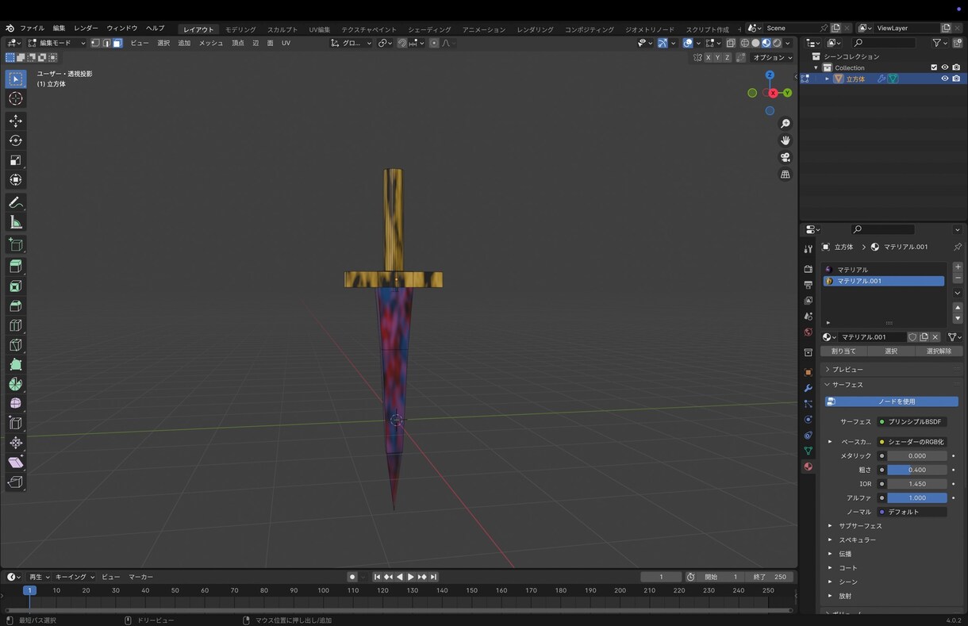
Task: Open the ファイル menu
Action: pos(32,29)
